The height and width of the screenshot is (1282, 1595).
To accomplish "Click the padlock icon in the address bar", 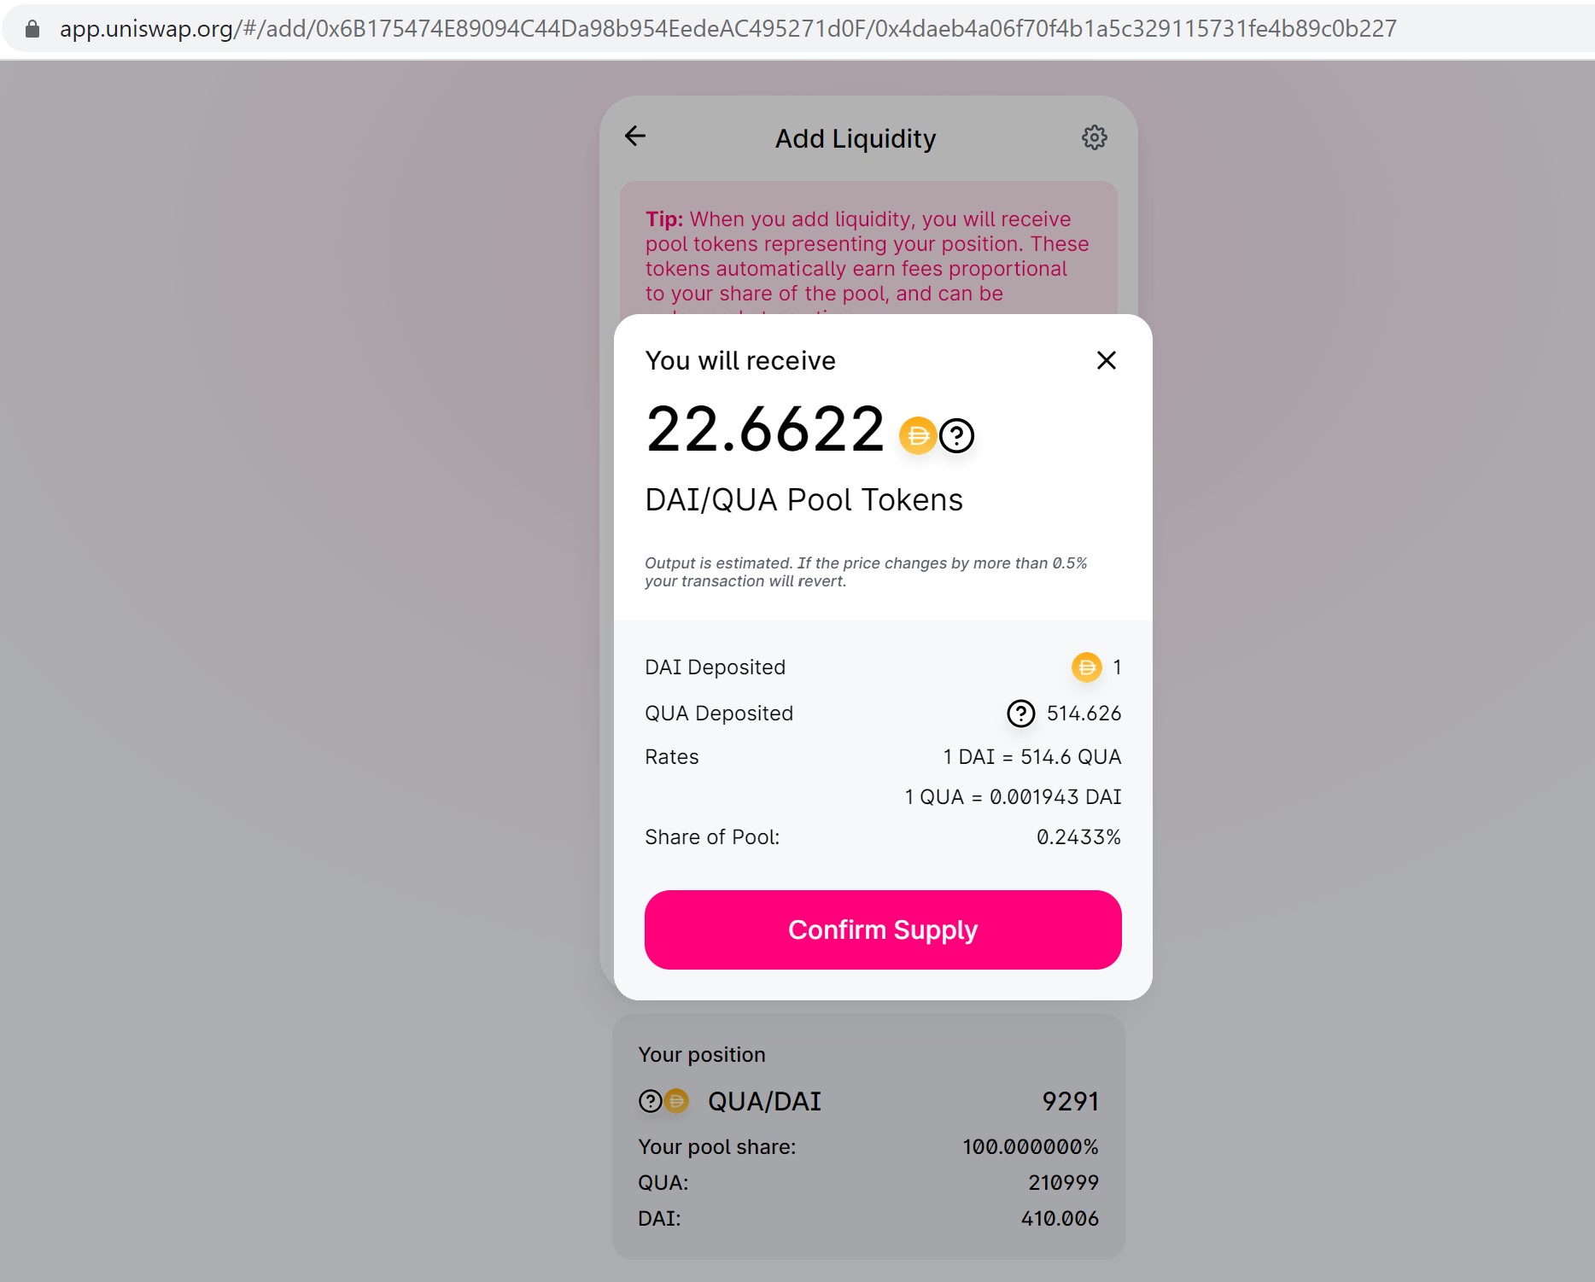I will tap(32, 28).
